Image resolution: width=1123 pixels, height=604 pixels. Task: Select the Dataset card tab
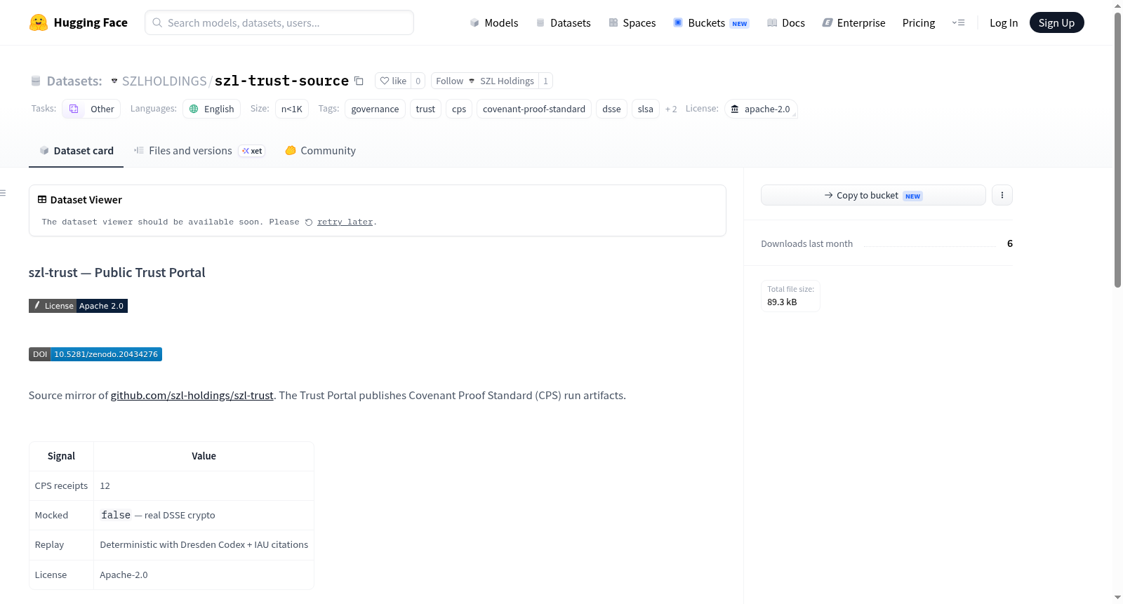(77, 151)
